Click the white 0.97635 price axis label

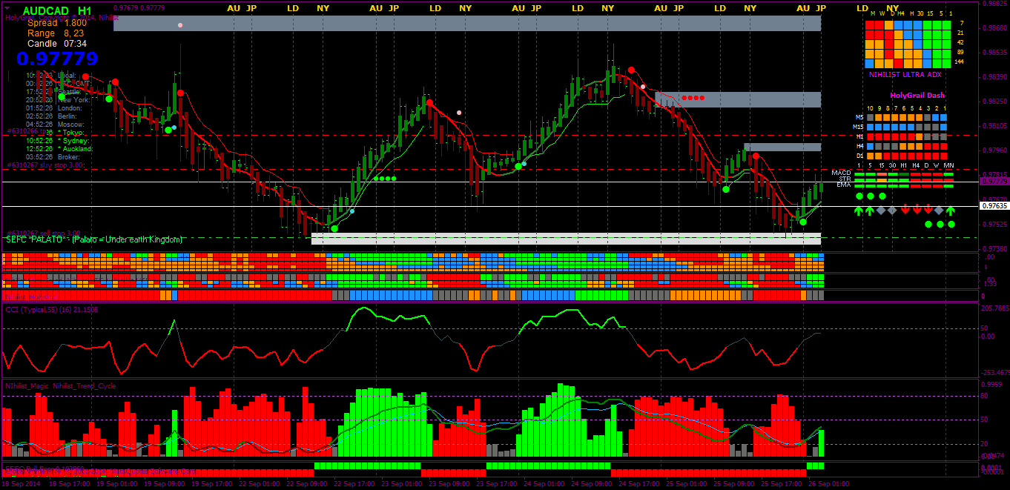[994, 205]
